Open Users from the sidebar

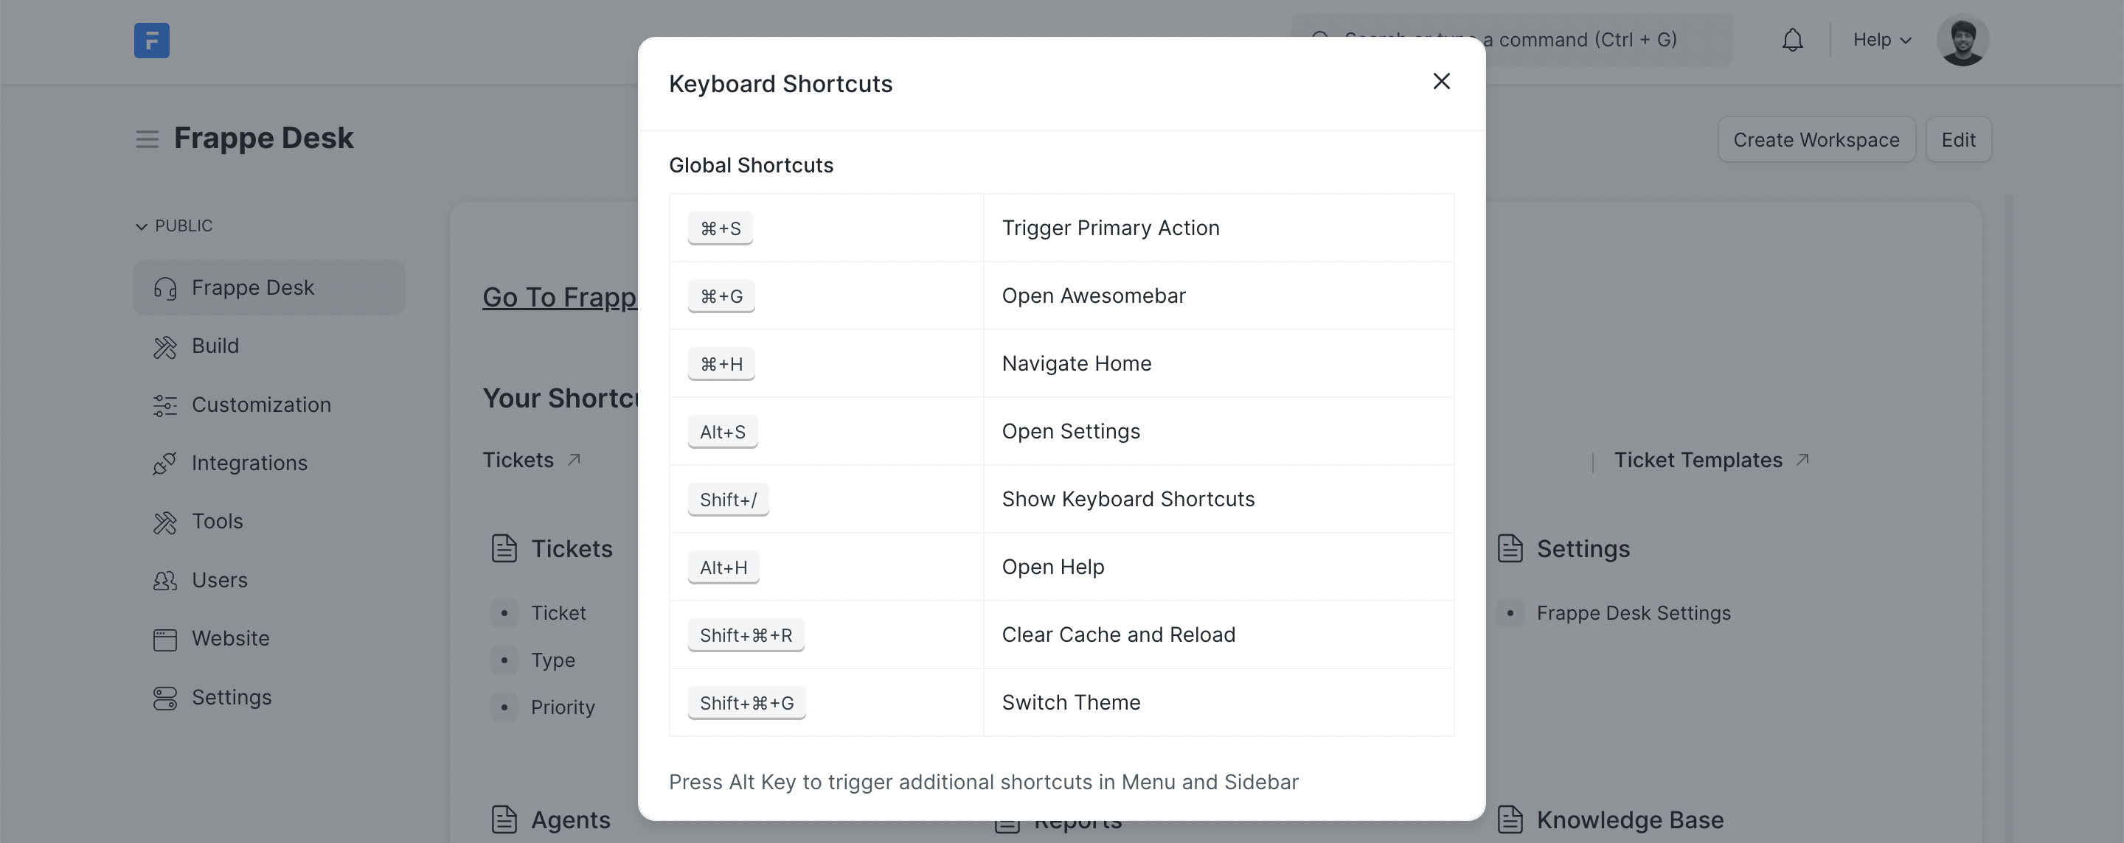coord(219,579)
